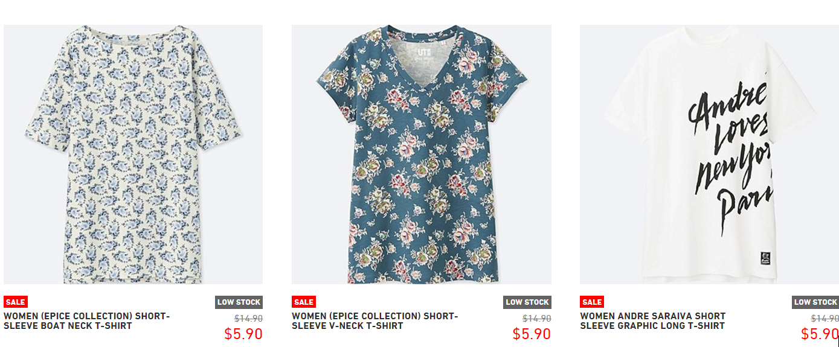Click the LOW STOCK badge for the V-neck T-shirt
The width and height of the screenshot is (839, 347).
click(x=527, y=302)
